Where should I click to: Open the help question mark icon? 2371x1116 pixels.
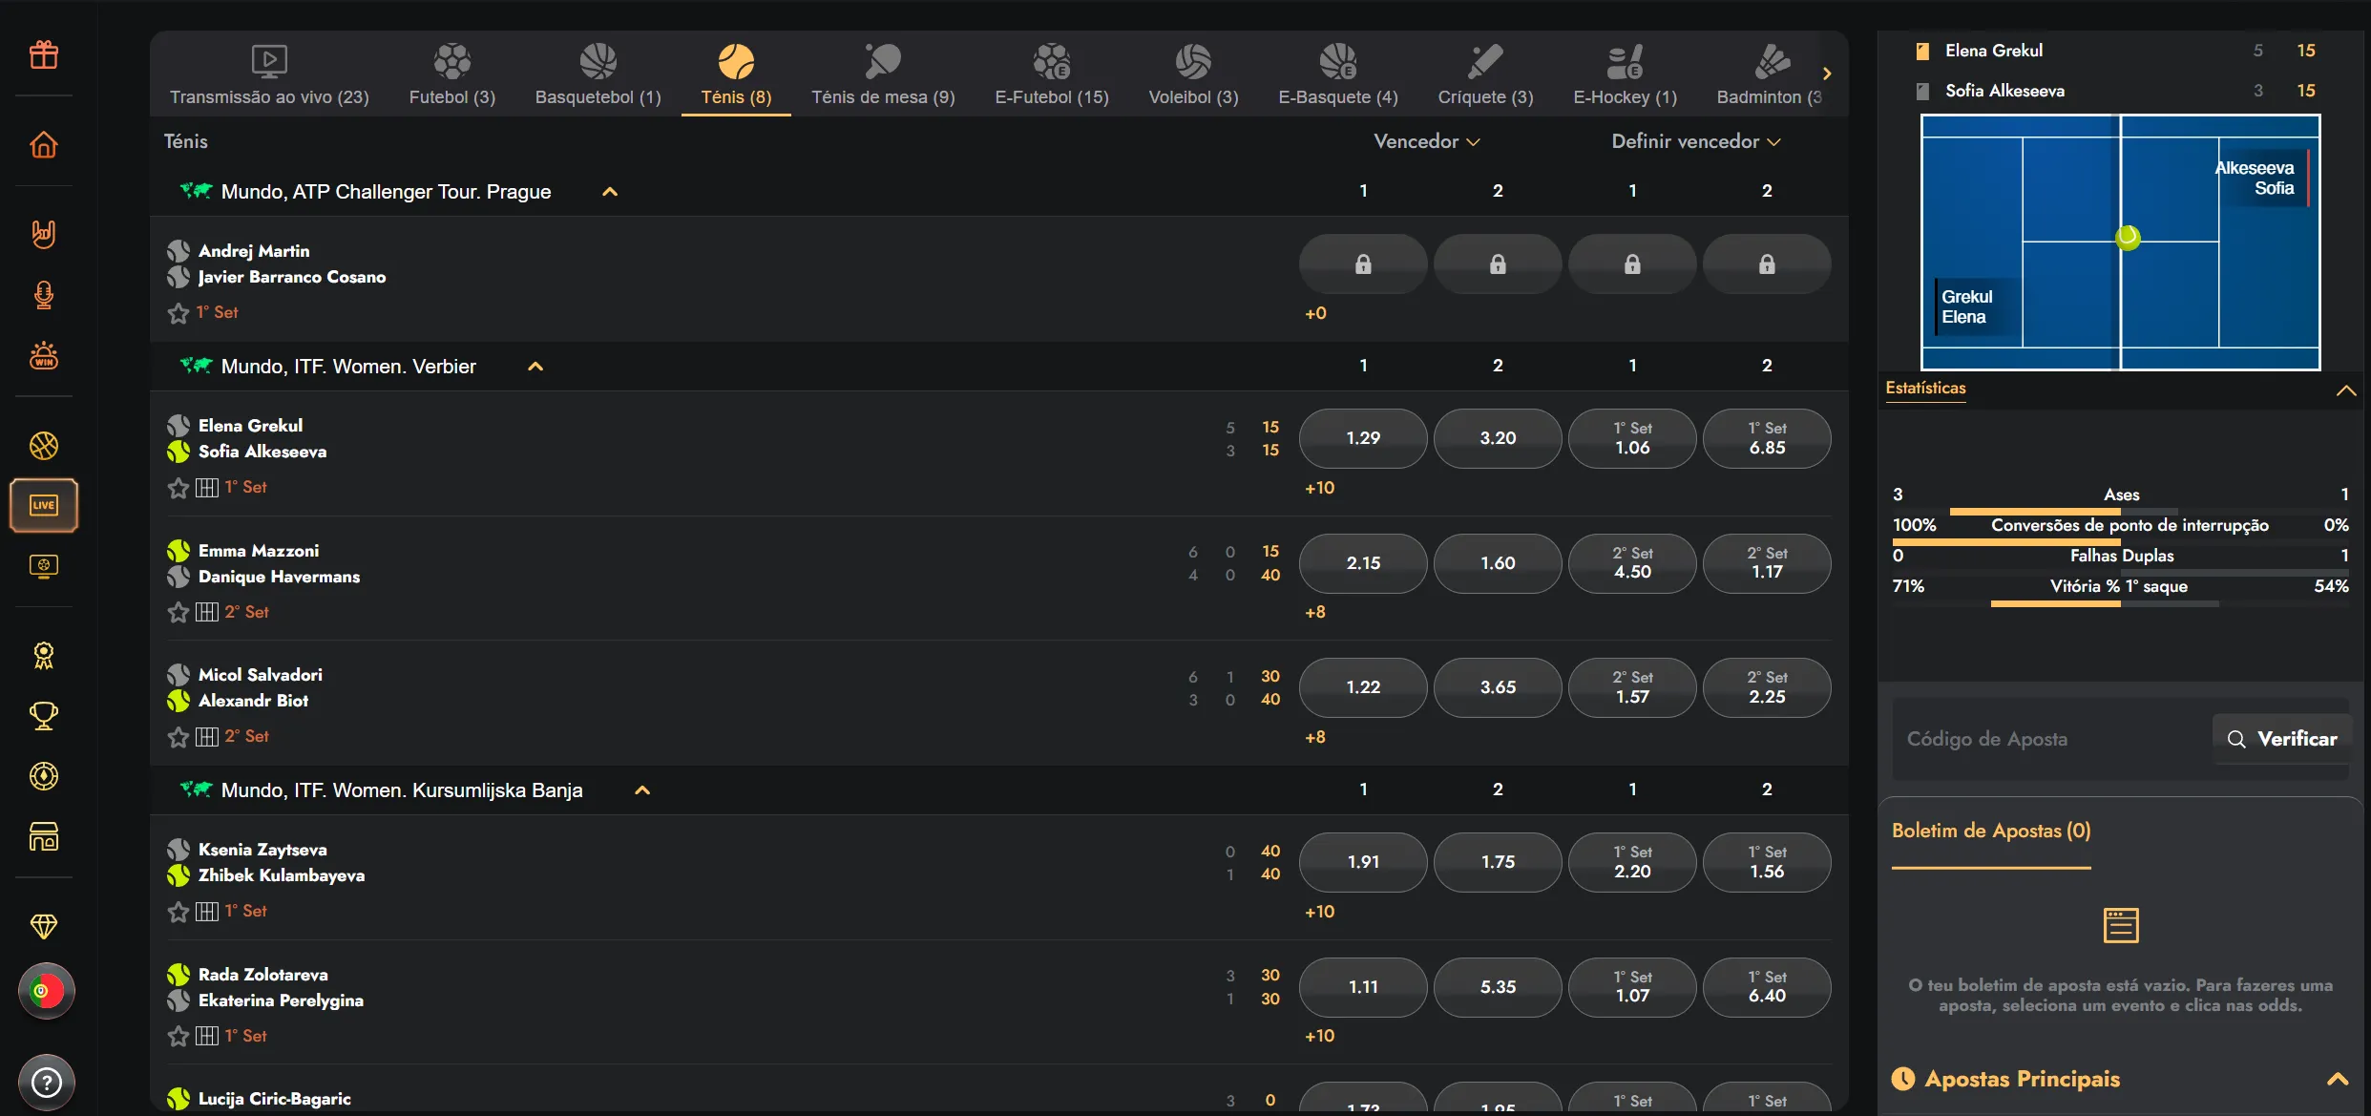tap(46, 1082)
